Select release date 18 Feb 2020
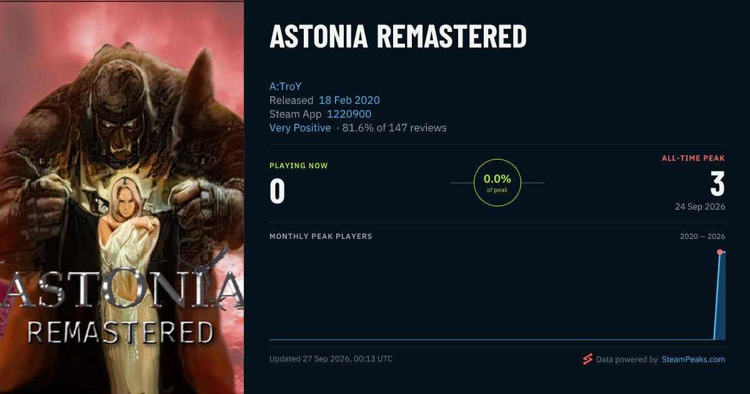 tap(349, 100)
